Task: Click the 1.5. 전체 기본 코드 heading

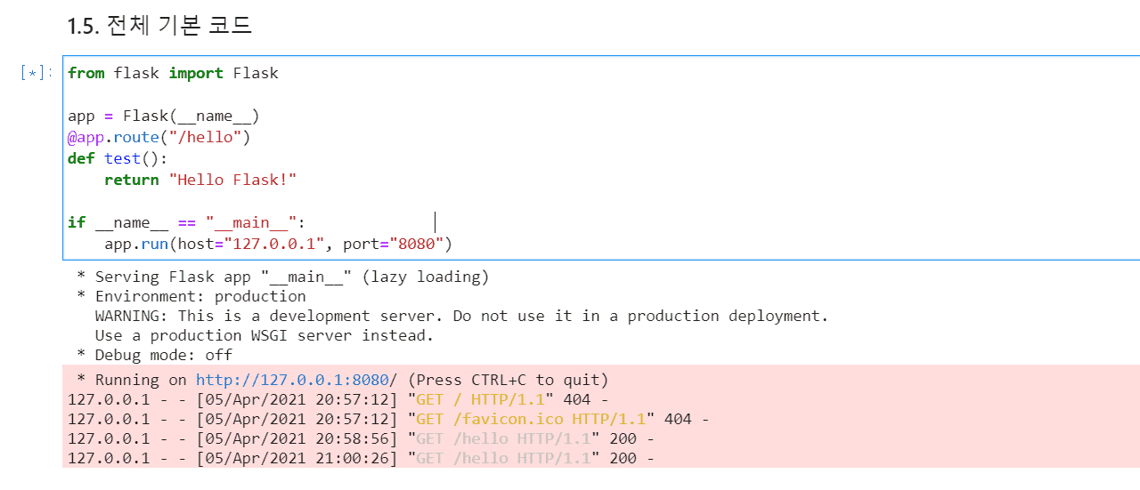Action: pos(160,26)
